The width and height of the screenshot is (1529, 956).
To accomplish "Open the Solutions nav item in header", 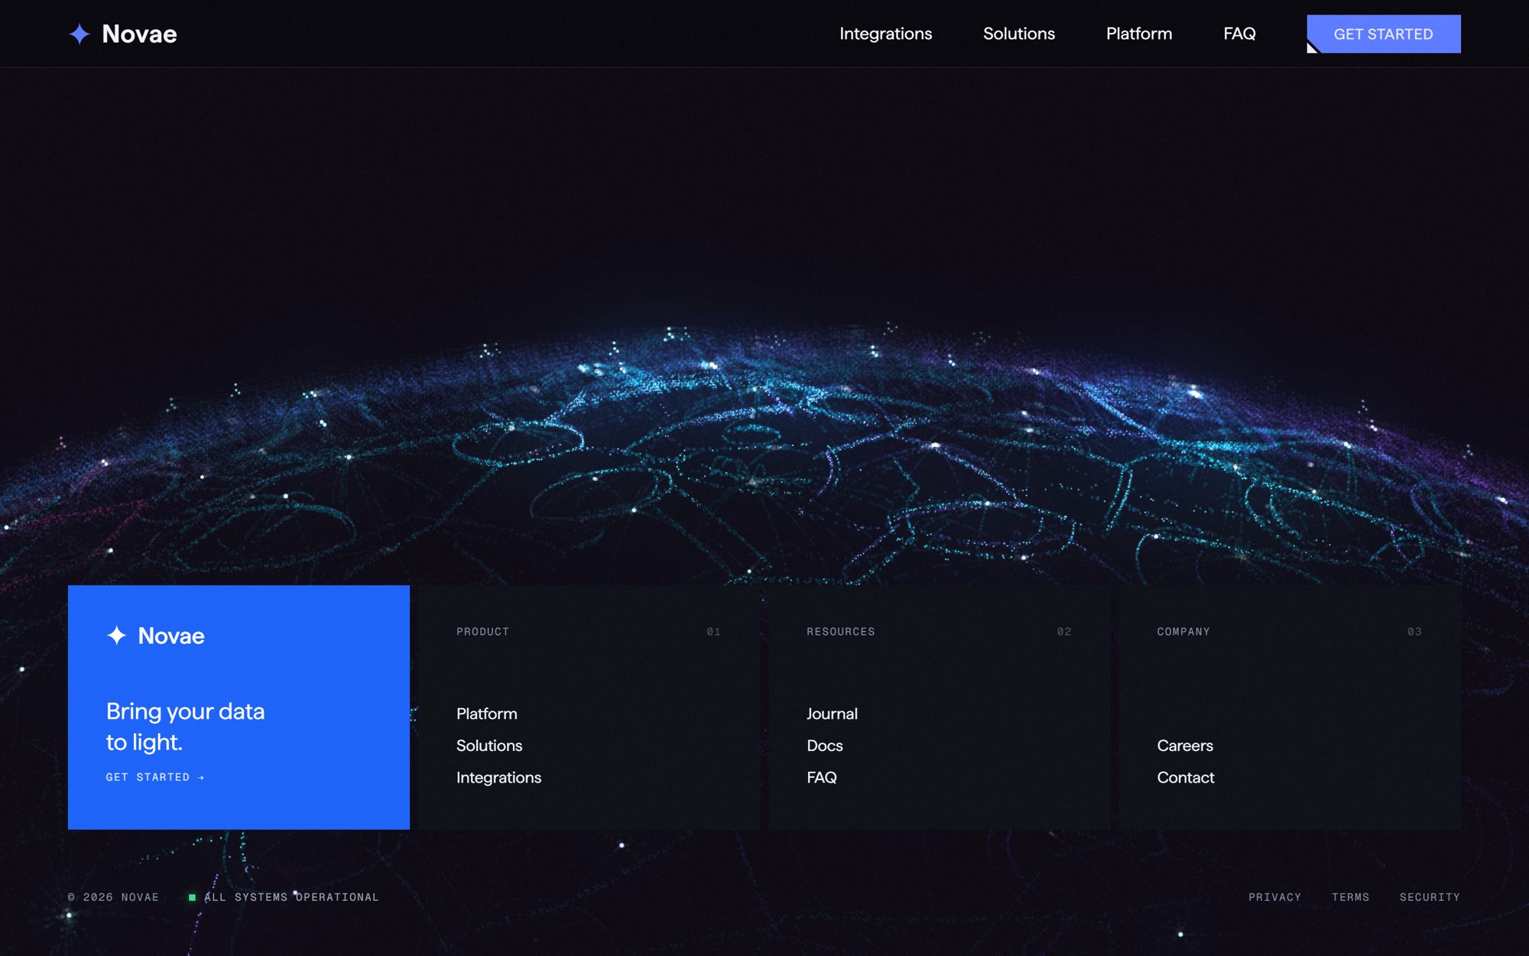I will (x=1018, y=34).
